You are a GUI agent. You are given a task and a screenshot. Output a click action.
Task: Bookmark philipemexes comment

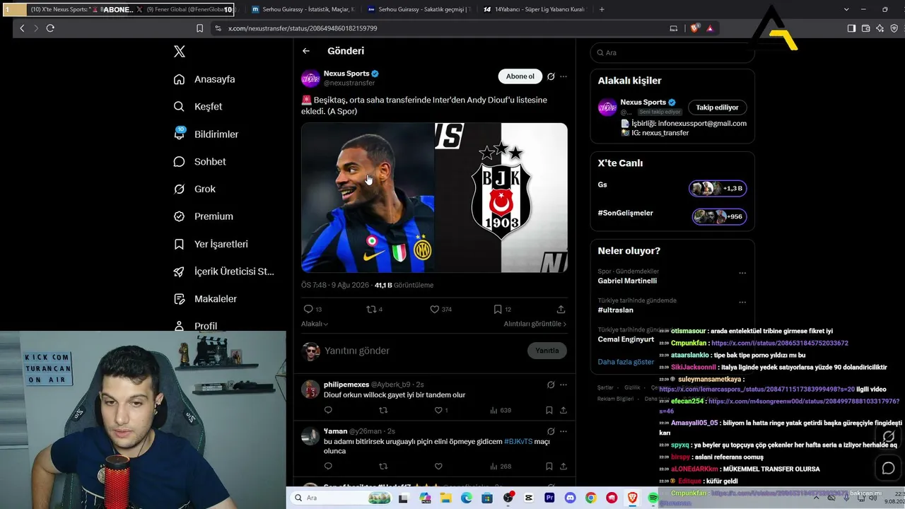click(549, 410)
